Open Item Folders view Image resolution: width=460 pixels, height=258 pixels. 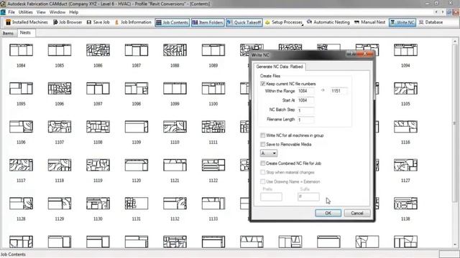point(208,22)
